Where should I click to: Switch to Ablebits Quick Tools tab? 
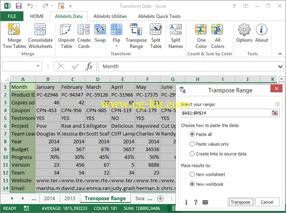pyautogui.click(x=159, y=16)
